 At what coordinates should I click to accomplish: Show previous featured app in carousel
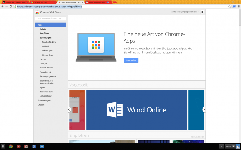point(69,109)
